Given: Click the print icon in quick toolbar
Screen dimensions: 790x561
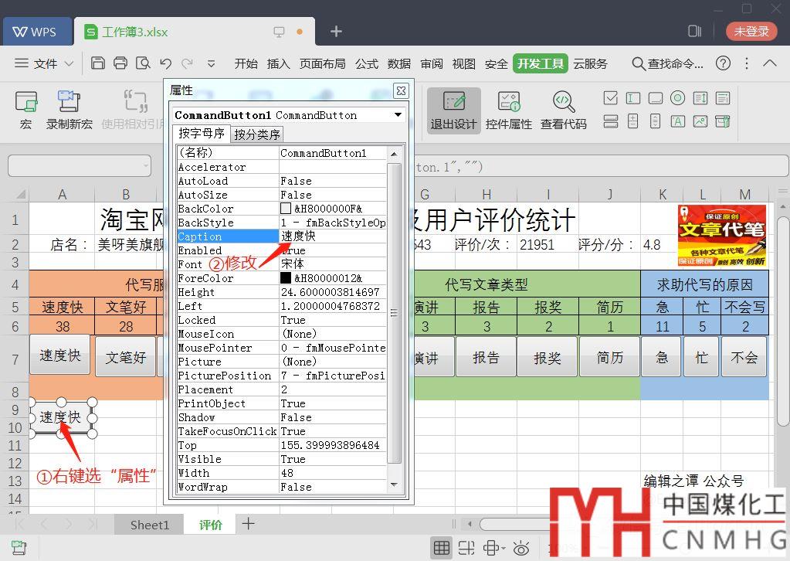Looking at the screenshot, I should click(120, 63).
